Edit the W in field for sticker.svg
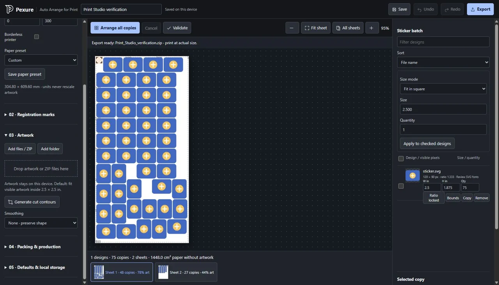The image size is (499, 285). 432,187
